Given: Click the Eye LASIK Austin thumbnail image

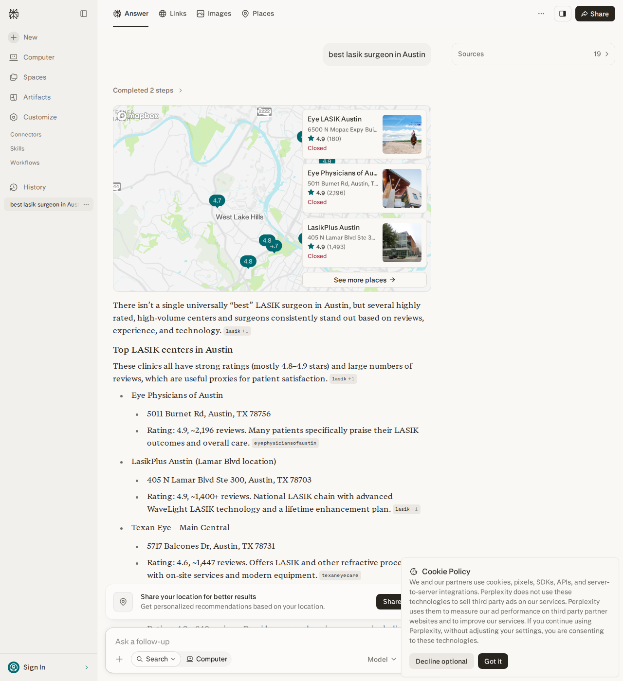Looking at the screenshot, I should coord(402,134).
